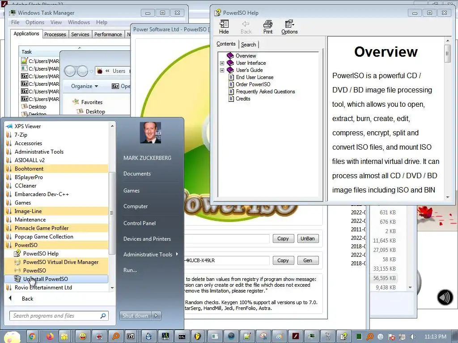Select Desktop under Favorites in Explorer
The image size is (458, 343).
[91, 111]
